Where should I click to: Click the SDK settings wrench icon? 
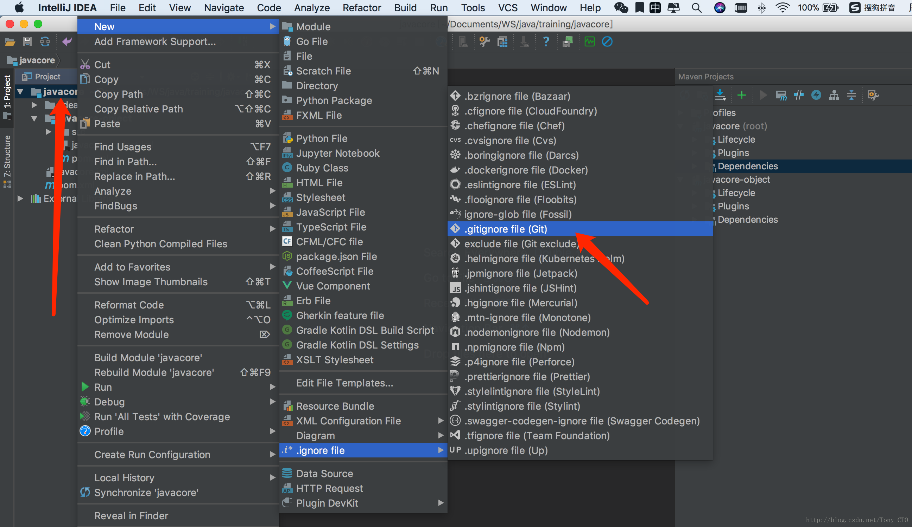click(484, 42)
